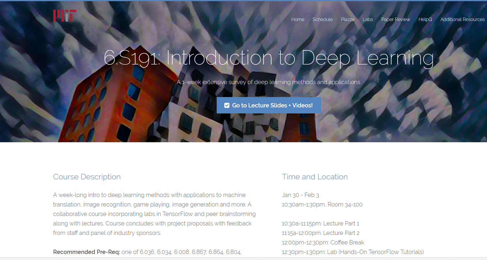
Task: Click the 'Lab (Hands-On TensorFlow Tutorials)' line
Action: tap(353, 252)
